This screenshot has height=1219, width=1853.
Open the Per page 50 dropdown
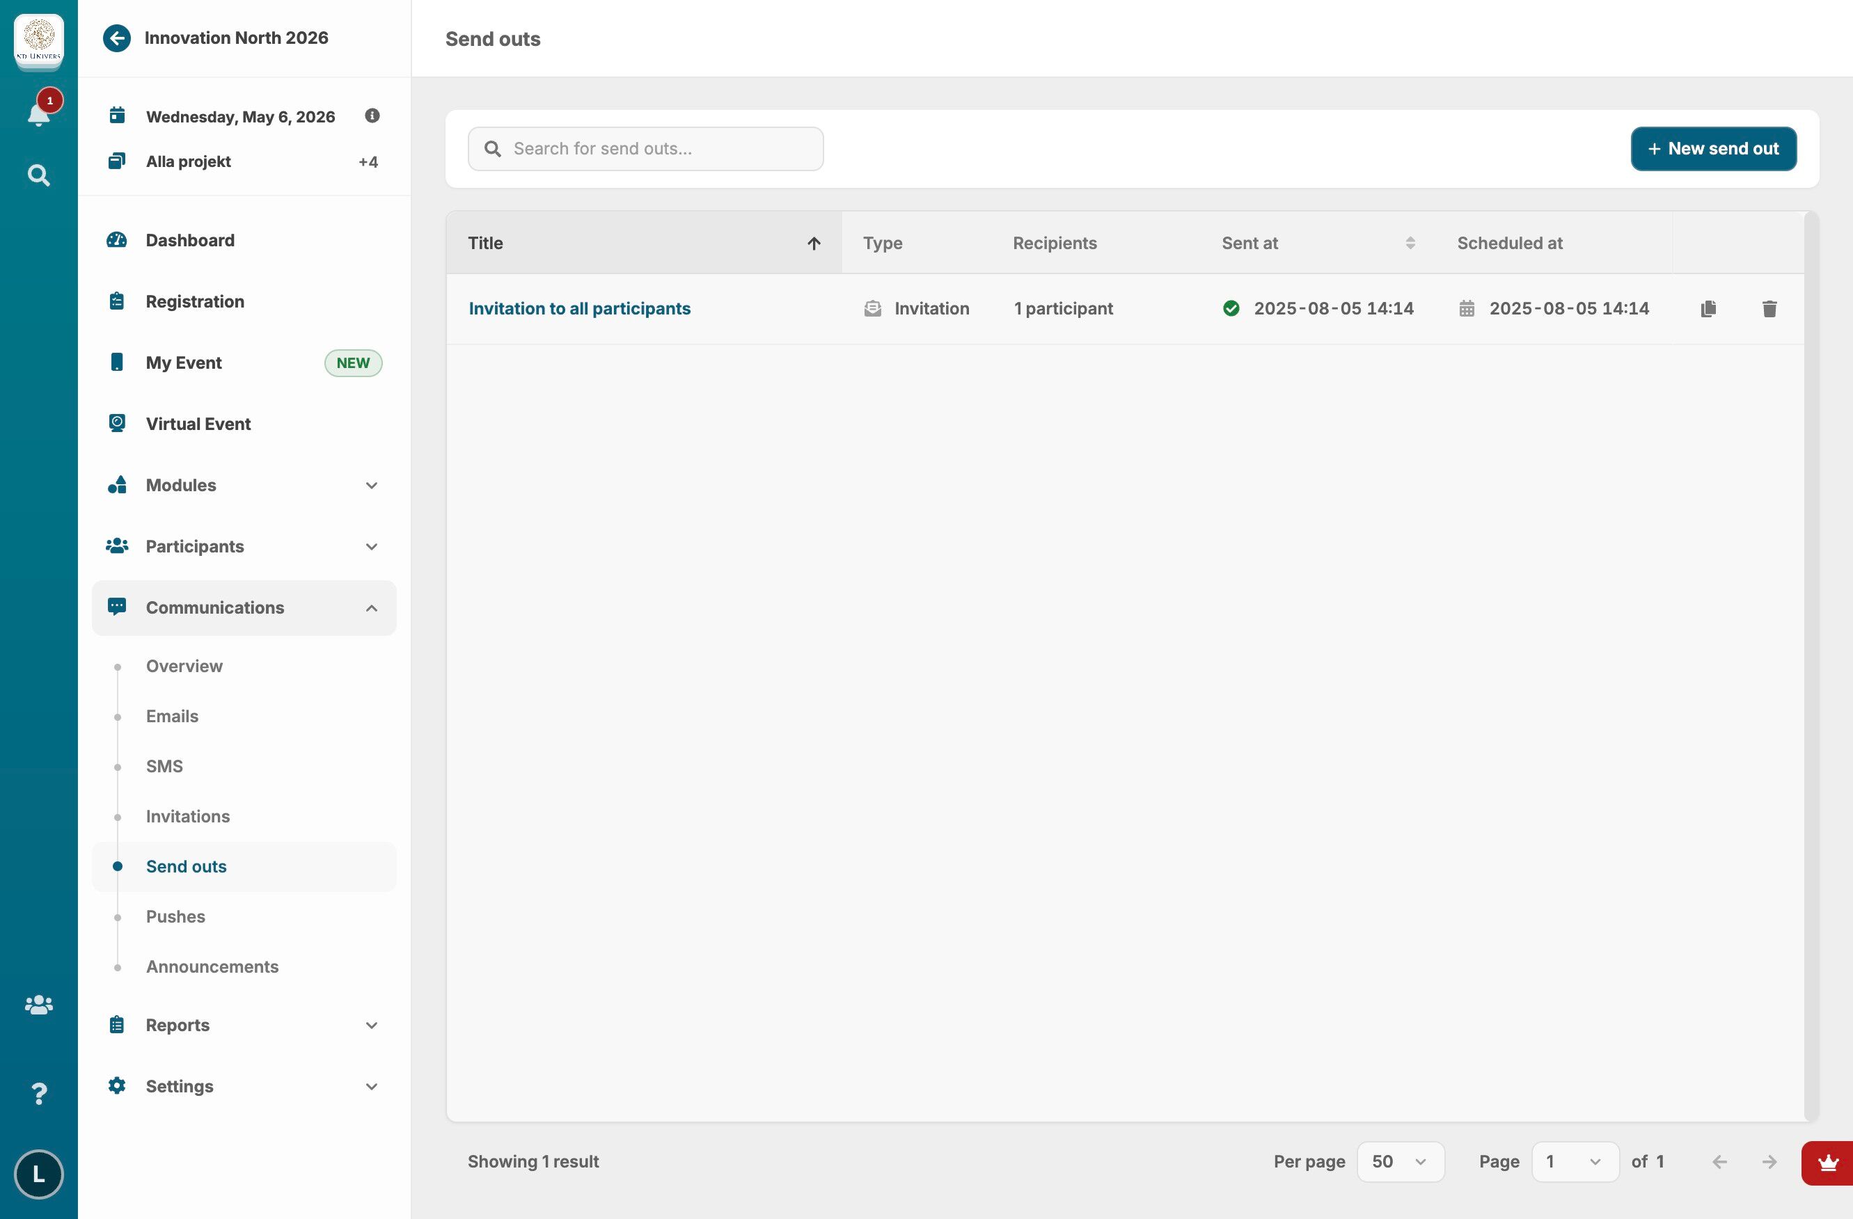click(x=1400, y=1161)
